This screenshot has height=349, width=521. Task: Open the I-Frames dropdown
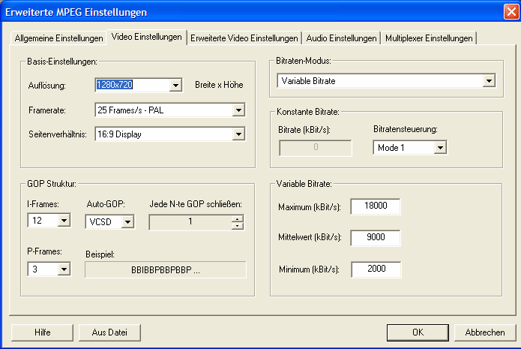pos(64,221)
